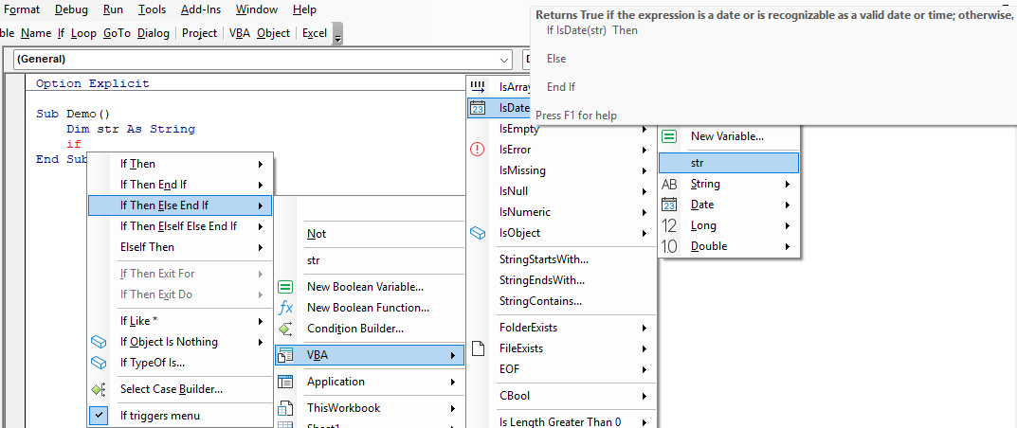Click the Dialog toolbar button
The width and height of the screenshot is (1017, 428).
click(x=153, y=33)
